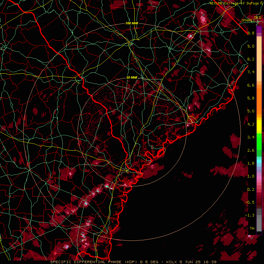The image size is (264, 264).
Task: Click the bright yellow band of the color scale
Action: (x=259, y=126)
